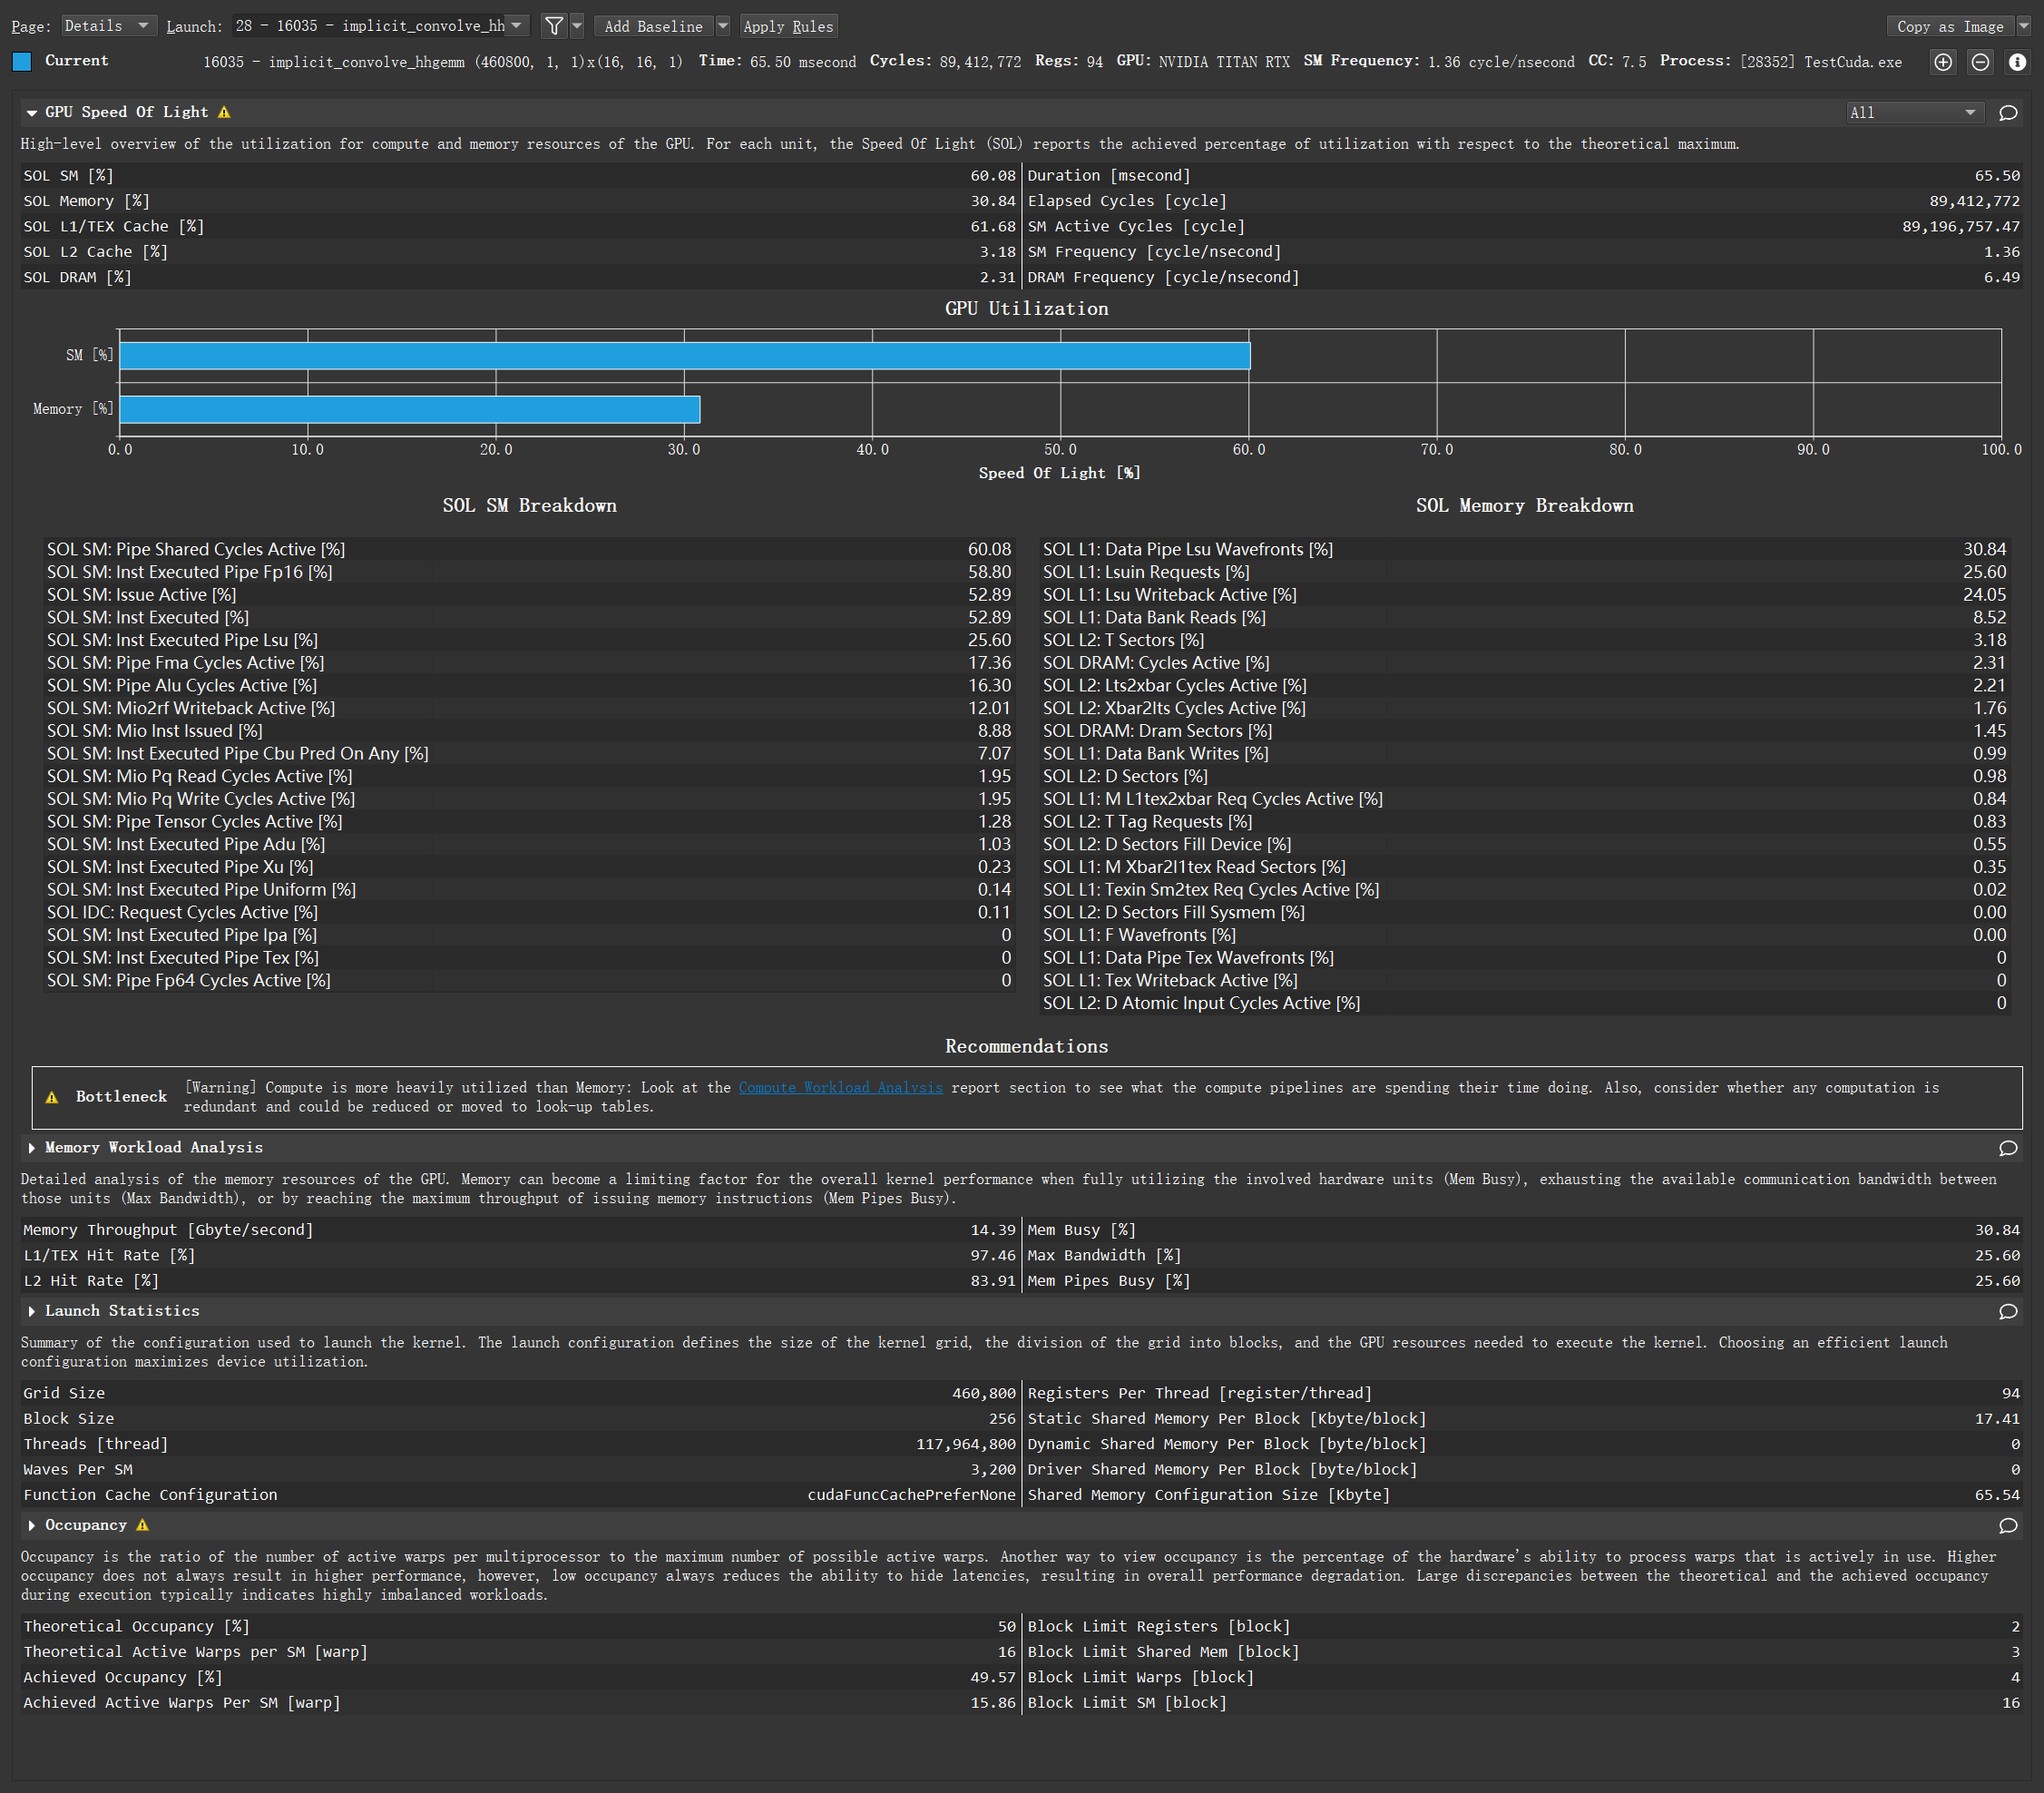Click the Apply Rules button
2044x1793 pixels.
coord(788,26)
